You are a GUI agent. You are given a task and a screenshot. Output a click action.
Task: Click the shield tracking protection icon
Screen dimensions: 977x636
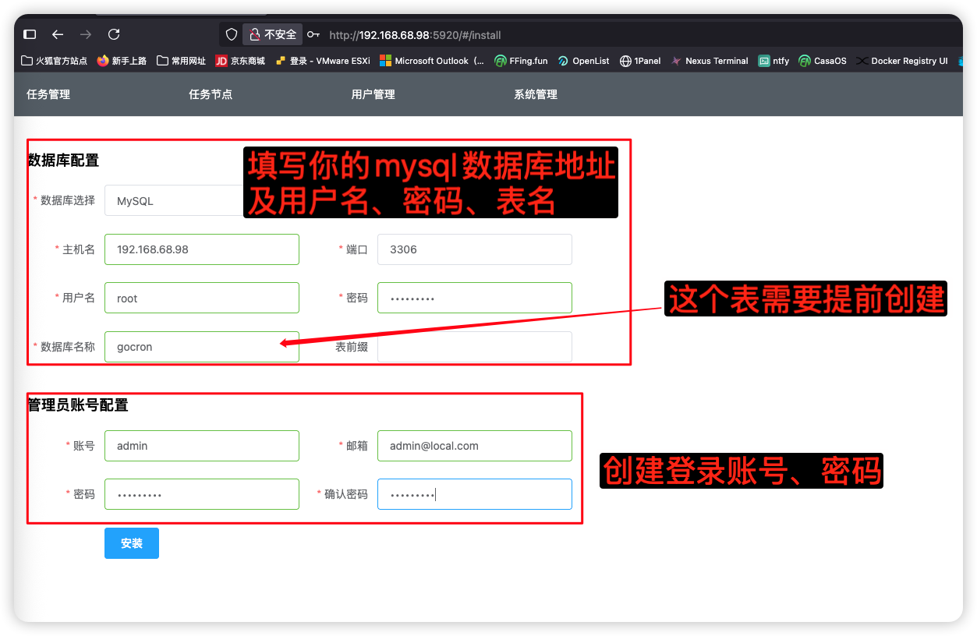tap(231, 34)
